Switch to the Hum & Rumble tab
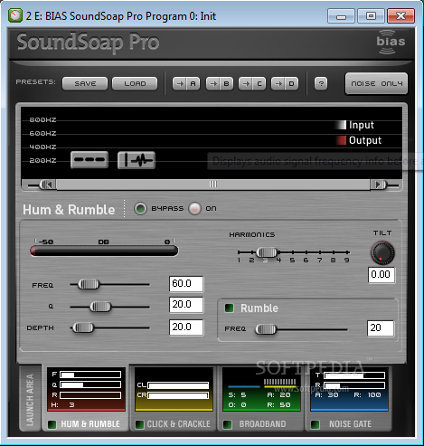This screenshot has width=424, height=446. click(90, 424)
